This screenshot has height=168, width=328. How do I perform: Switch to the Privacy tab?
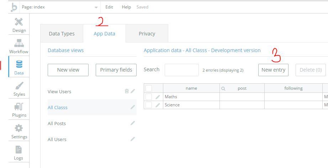tap(147, 34)
